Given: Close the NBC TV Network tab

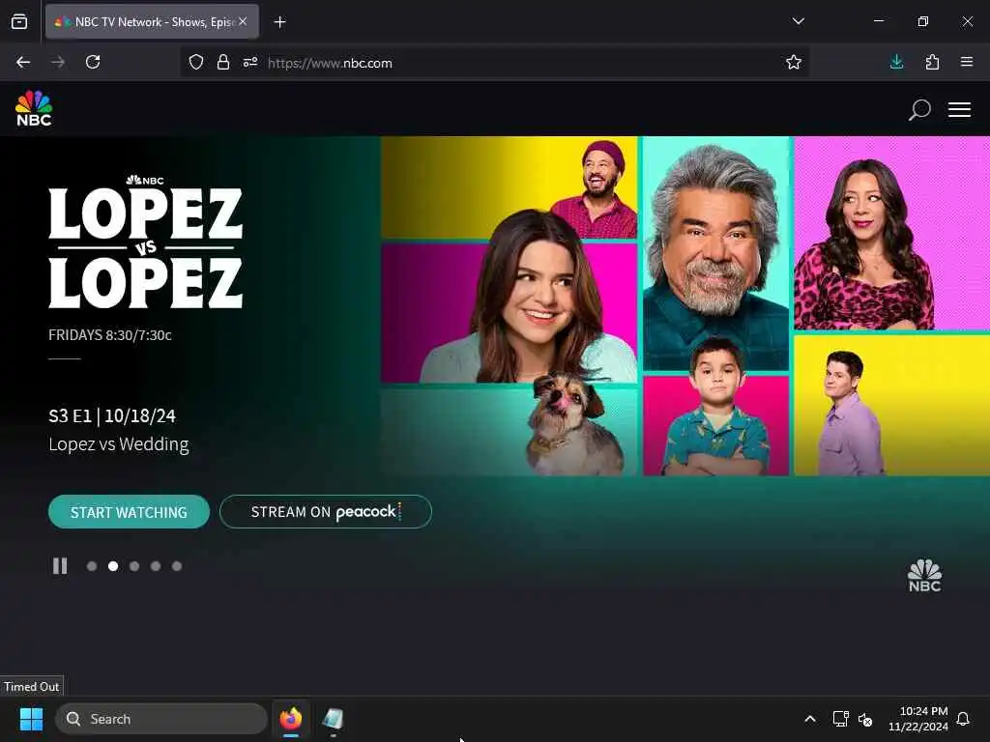Looking at the screenshot, I should click(x=243, y=21).
